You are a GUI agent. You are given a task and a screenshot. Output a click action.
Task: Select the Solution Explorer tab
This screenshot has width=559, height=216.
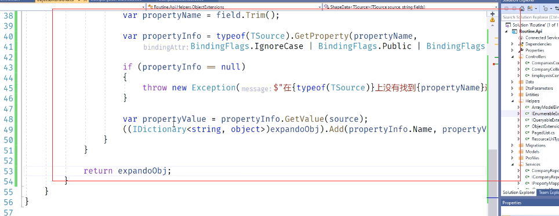pos(519,192)
